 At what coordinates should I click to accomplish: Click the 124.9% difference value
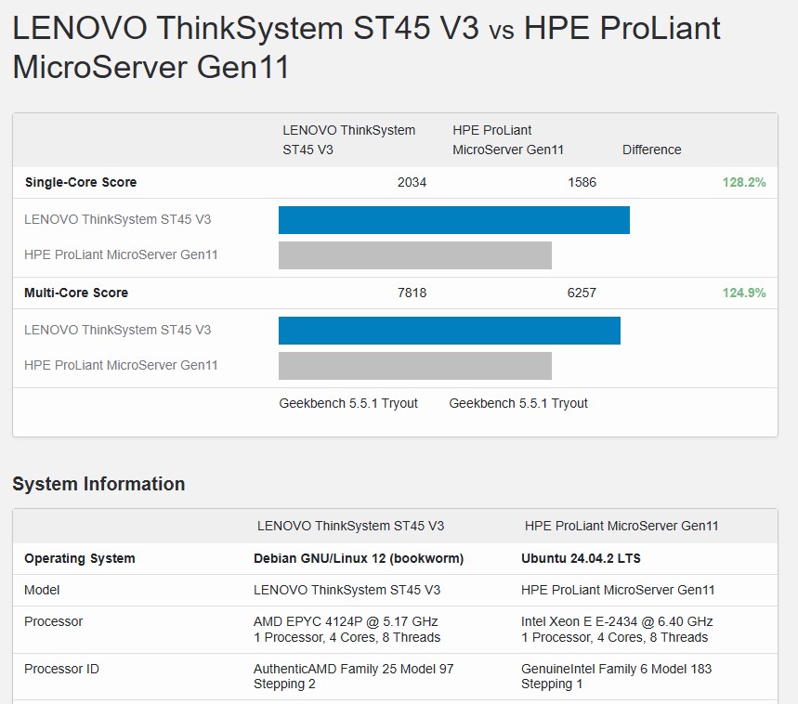[x=744, y=293]
